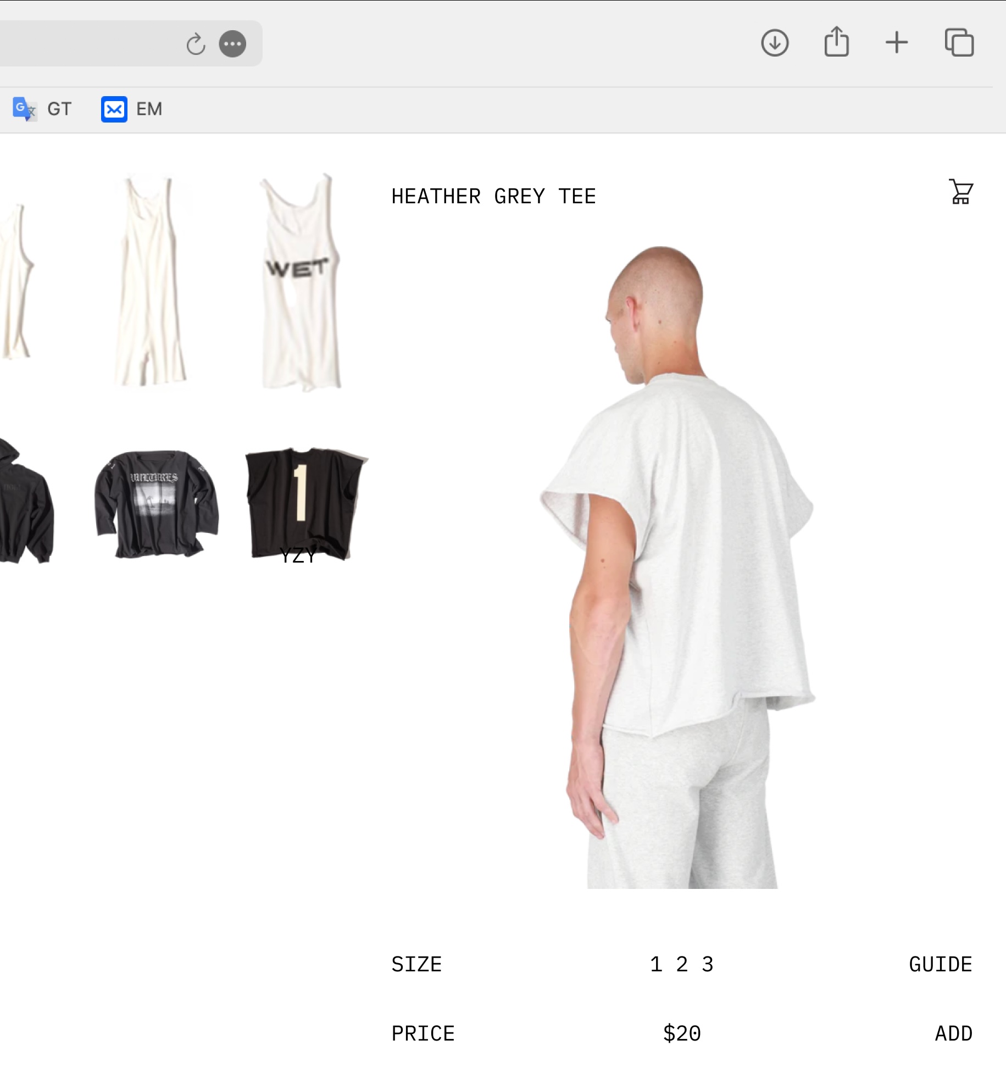The width and height of the screenshot is (1006, 1090).
Task: Open the GT Google Translate bookmark
Action: point(42,109)
